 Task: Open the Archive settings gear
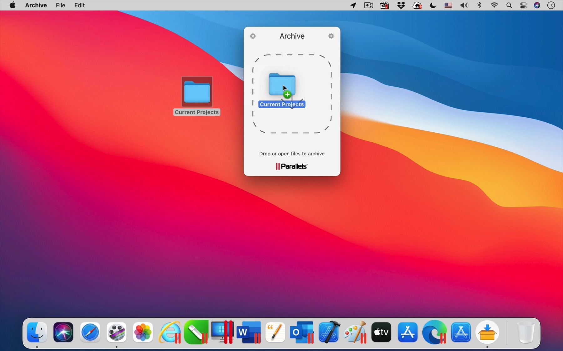[331, 36]
